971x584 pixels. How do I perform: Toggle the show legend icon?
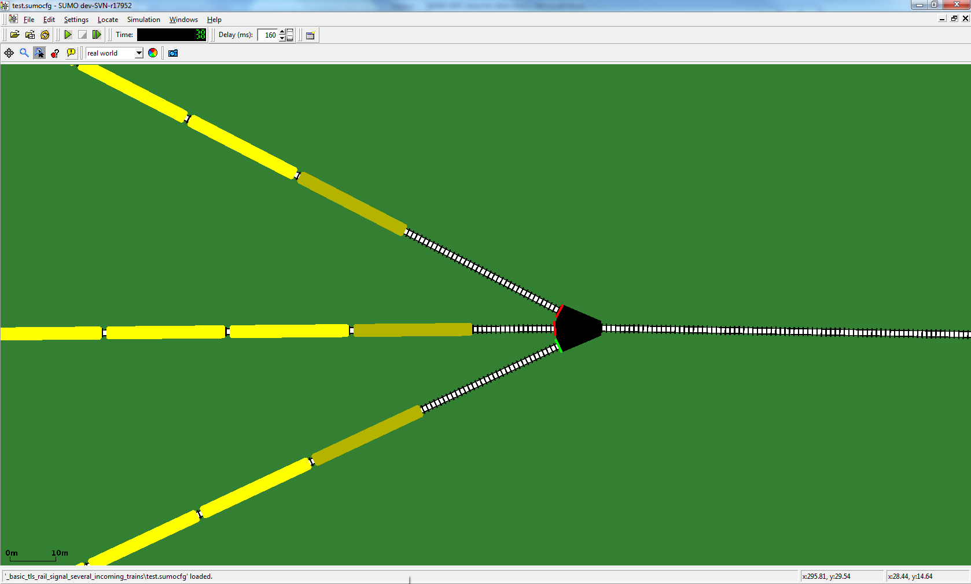pyautogui.click(x=55, y=53)
